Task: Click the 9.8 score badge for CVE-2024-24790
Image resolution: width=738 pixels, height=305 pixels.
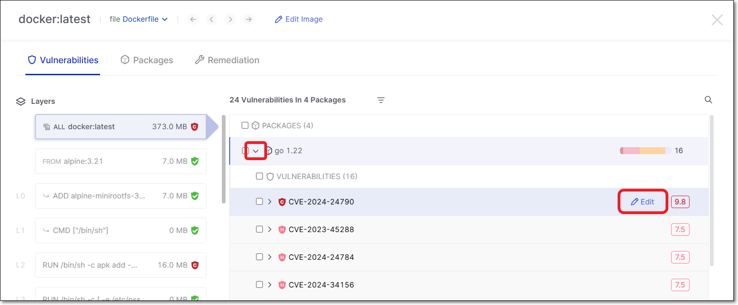Action: pyautogui.click(x=680, y=202)
